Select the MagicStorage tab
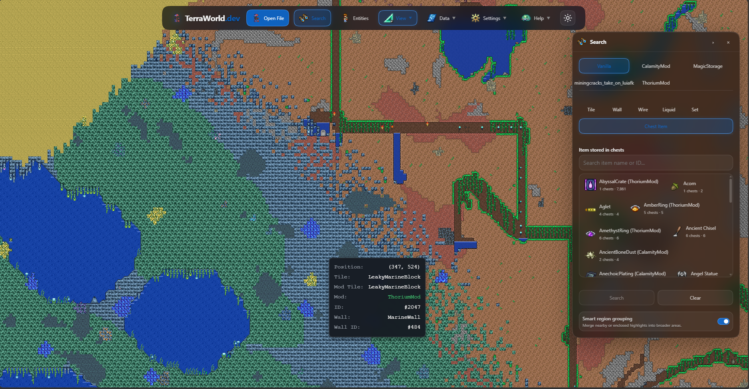This screenshot has height=389, width=749. pos(708,66)
